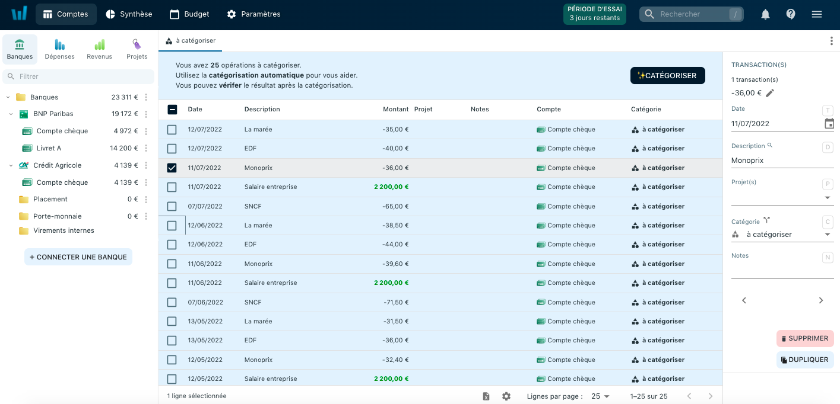The height and width of the screenshot is (404, 840).
Task: Uncheck the Monoprix 11/07/2022 row checkbox
Action: (x=172, y=168)
